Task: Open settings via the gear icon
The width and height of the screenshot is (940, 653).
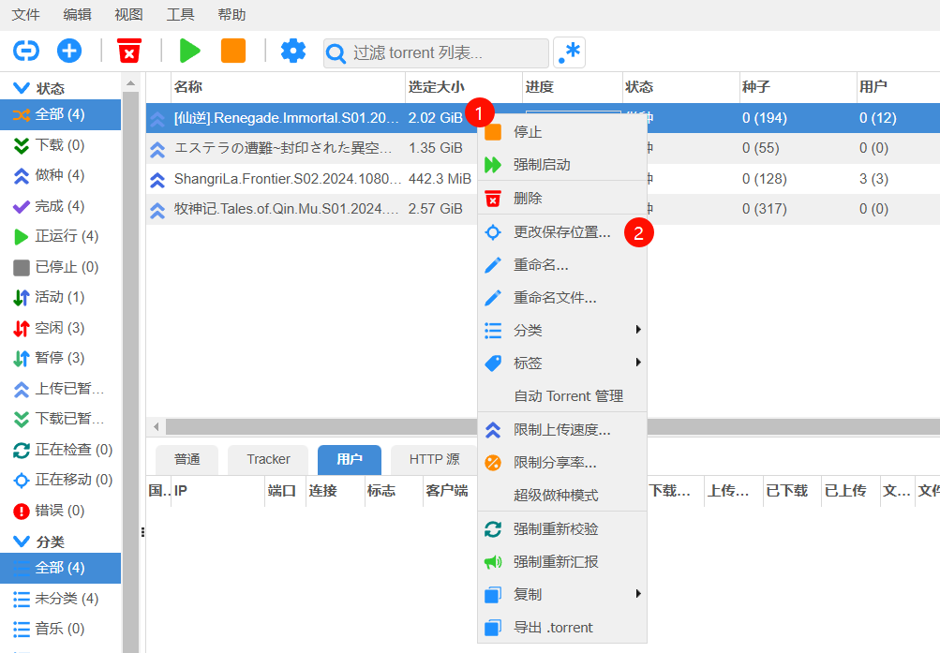Action: pyautogui.click(x=292, y=52)
